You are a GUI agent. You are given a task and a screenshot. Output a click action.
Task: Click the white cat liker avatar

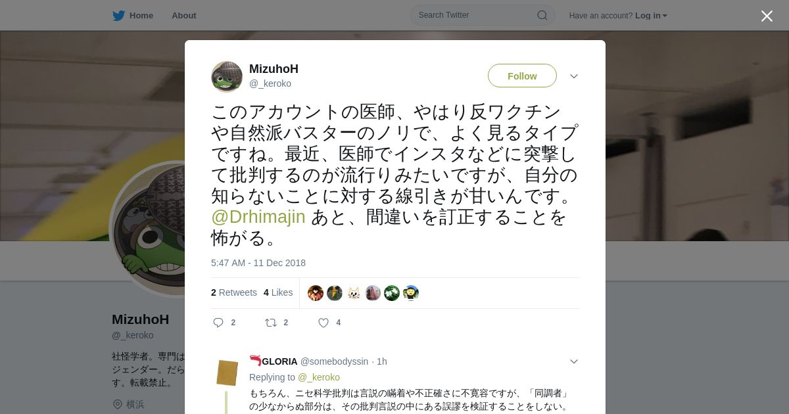(x=354, y=293)
